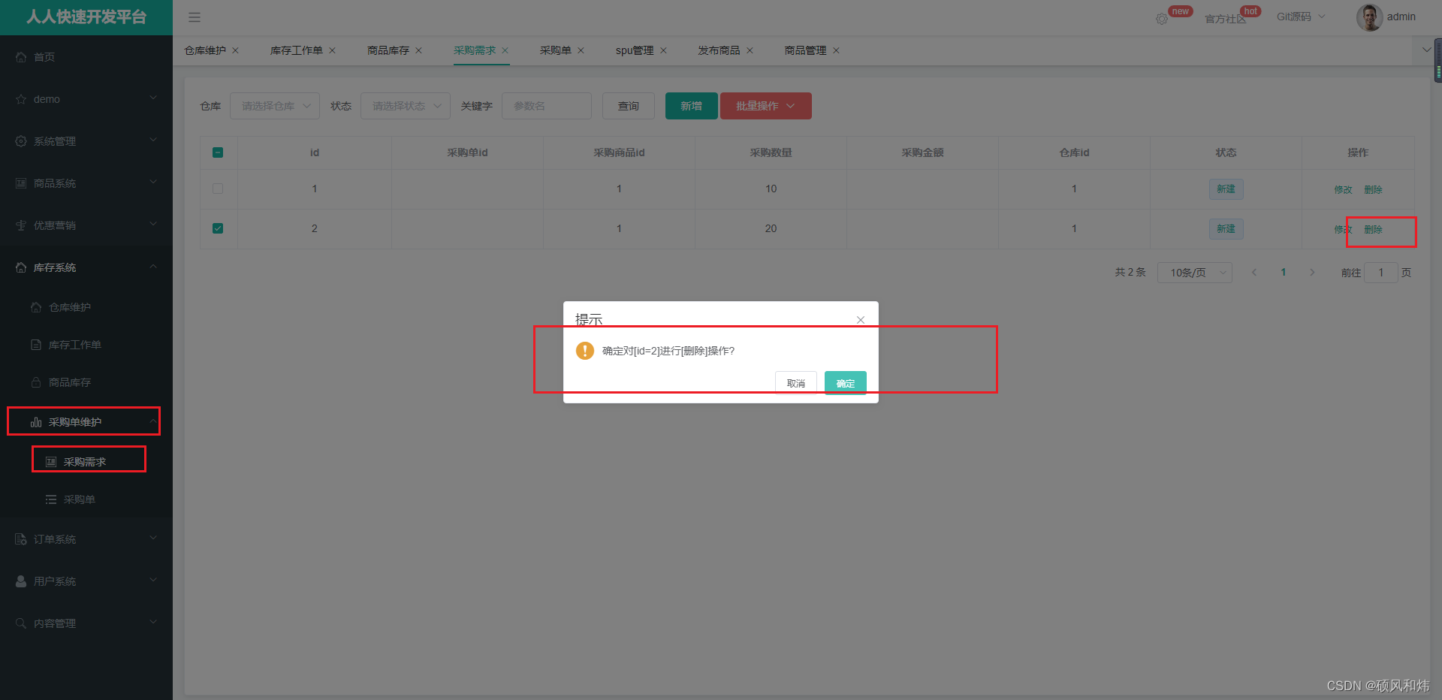Expand the demo menu in sidebar
Viewport: 1442px width, 700px height.
coord(86,99)
